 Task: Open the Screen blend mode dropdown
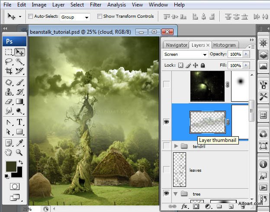tap(186, 55)
